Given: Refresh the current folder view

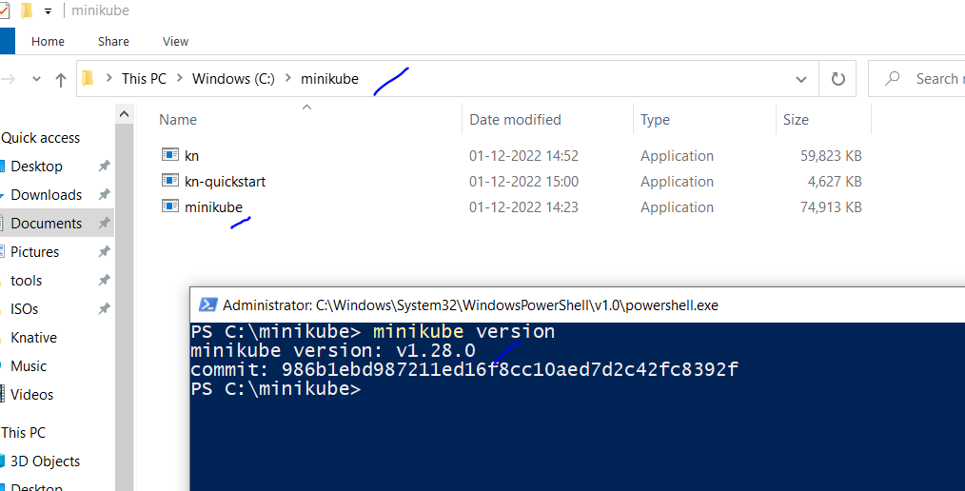Looking at the screenshot, I should coord(837,79).
